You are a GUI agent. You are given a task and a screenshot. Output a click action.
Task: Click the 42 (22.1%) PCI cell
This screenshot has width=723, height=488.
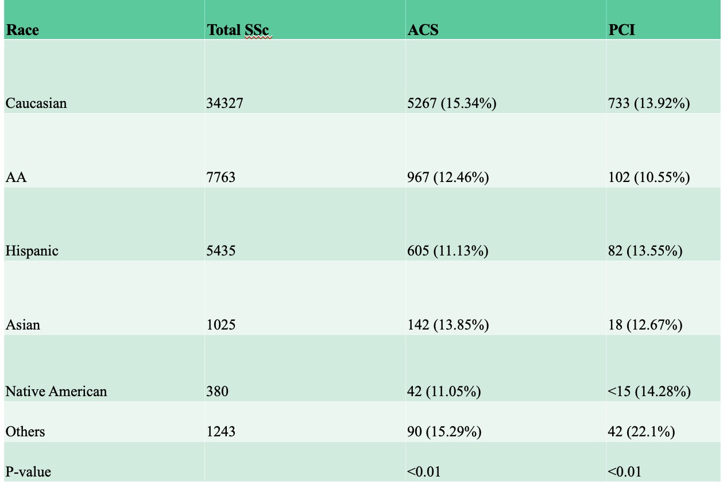[641, 432]
